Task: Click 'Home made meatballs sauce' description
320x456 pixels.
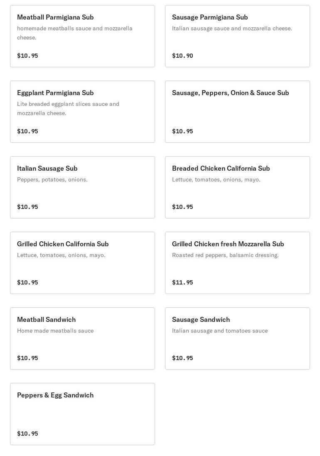Action: [55, 331]
